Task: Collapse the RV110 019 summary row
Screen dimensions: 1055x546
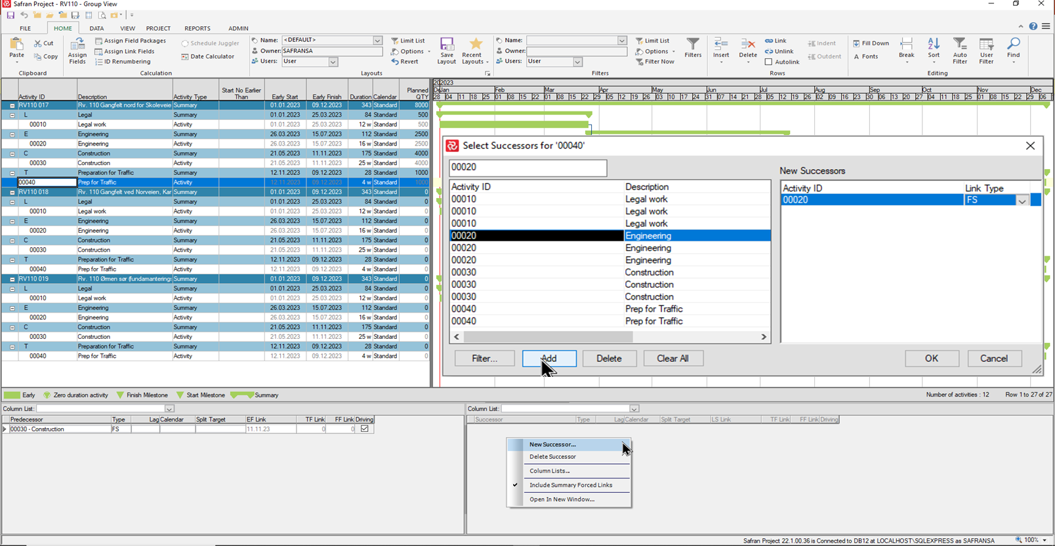Action: tap(12, 279)
